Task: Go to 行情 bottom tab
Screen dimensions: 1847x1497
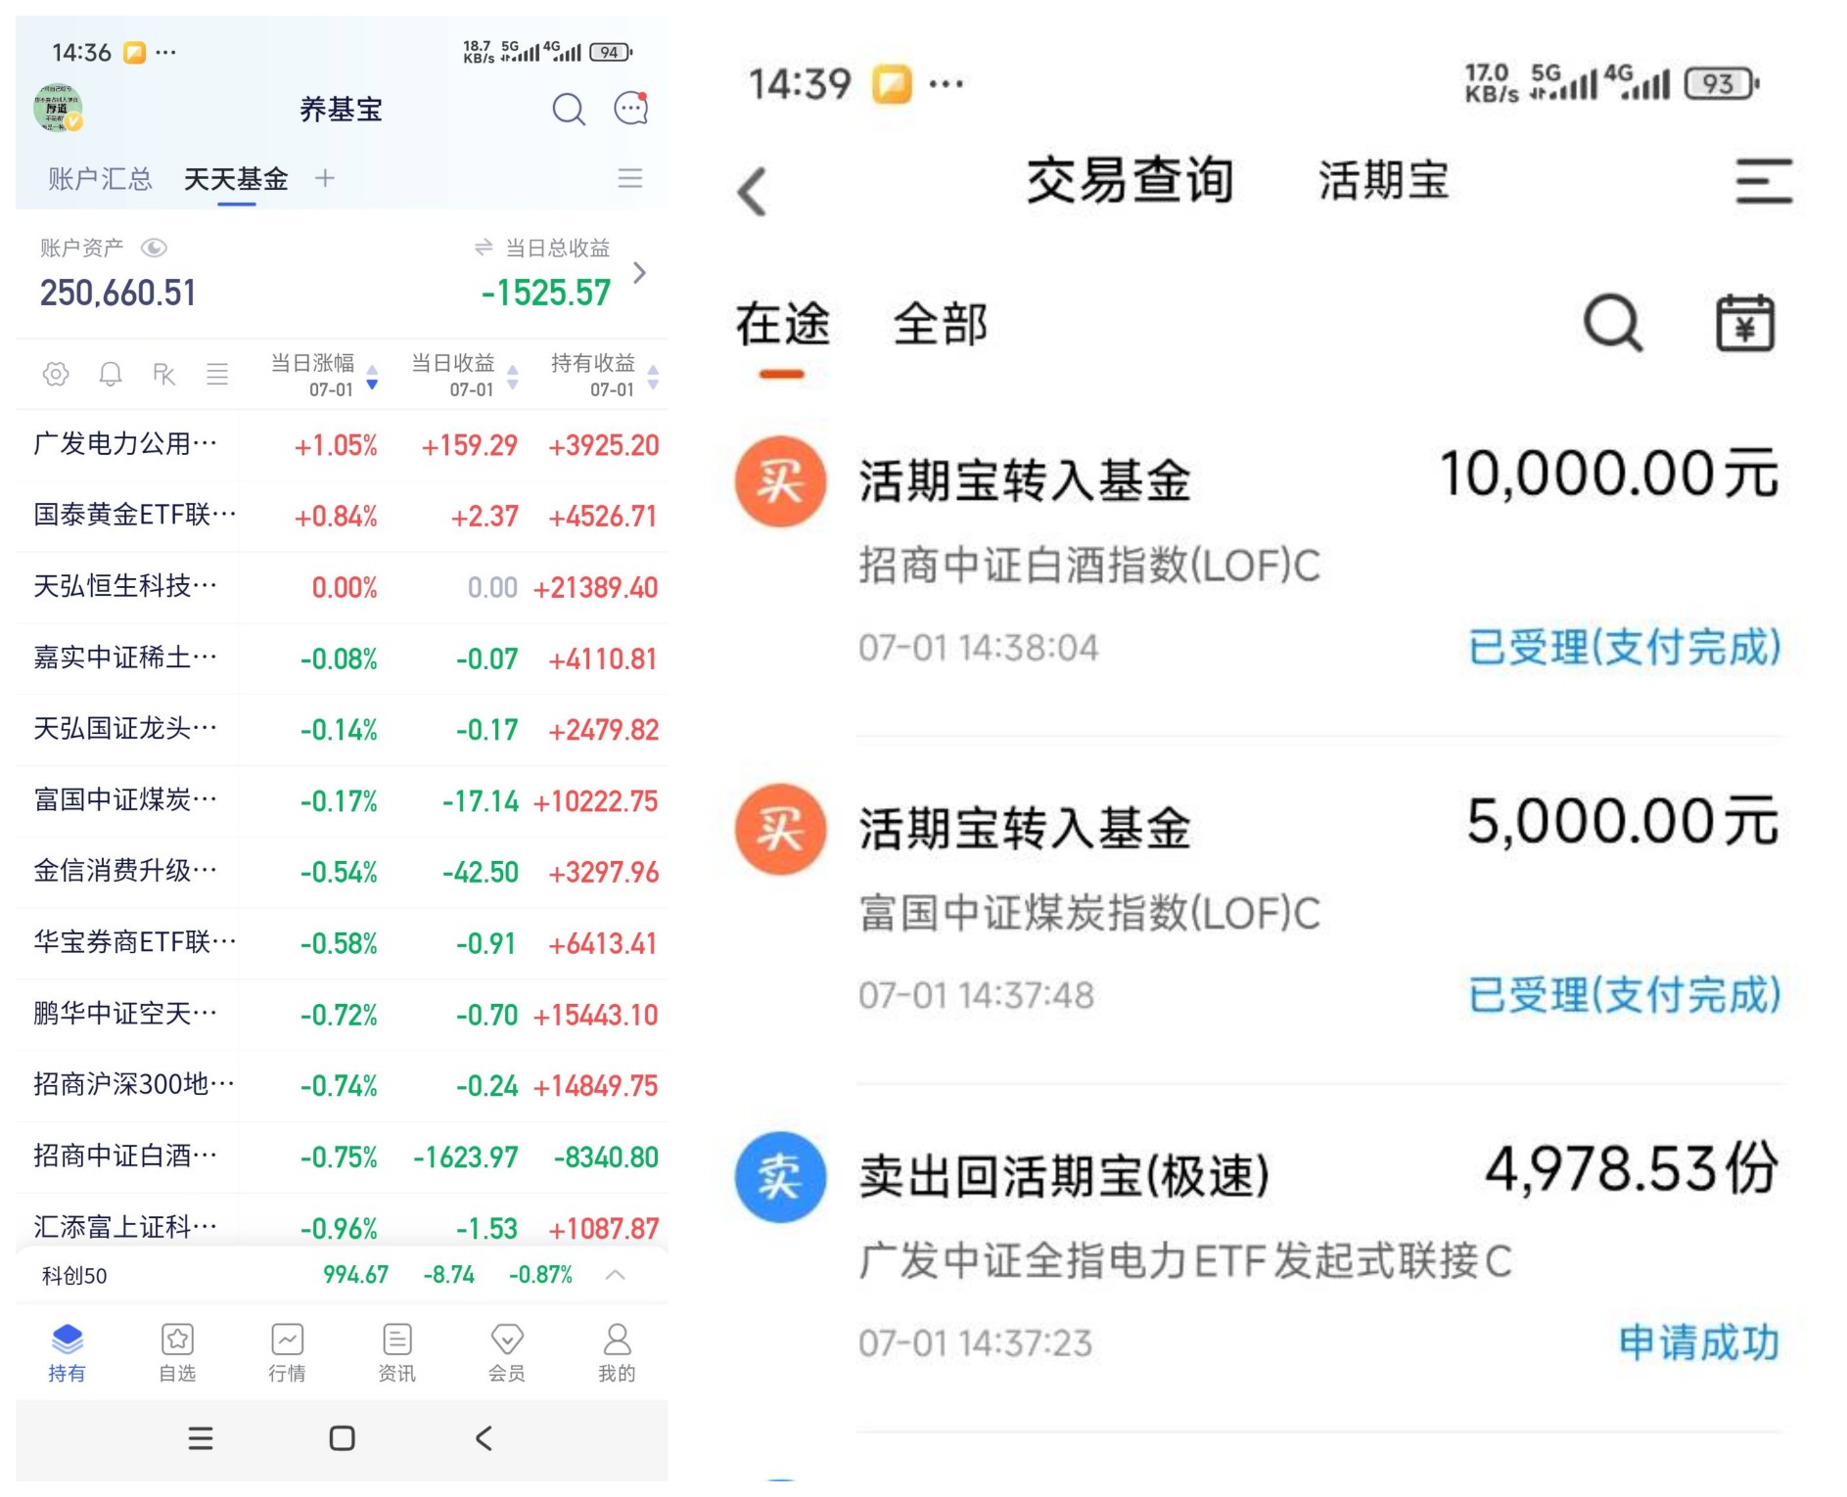Action: pyautogui.click(x=288, y=1352)
